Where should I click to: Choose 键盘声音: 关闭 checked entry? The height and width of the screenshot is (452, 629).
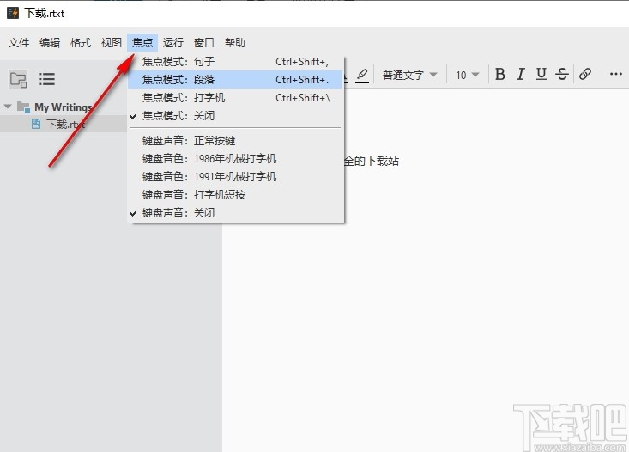(236, 213)
